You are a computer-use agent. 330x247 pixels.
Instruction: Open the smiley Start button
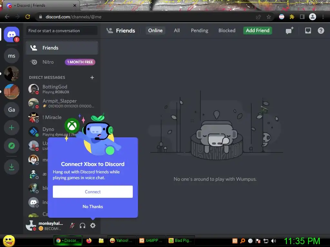9,241
